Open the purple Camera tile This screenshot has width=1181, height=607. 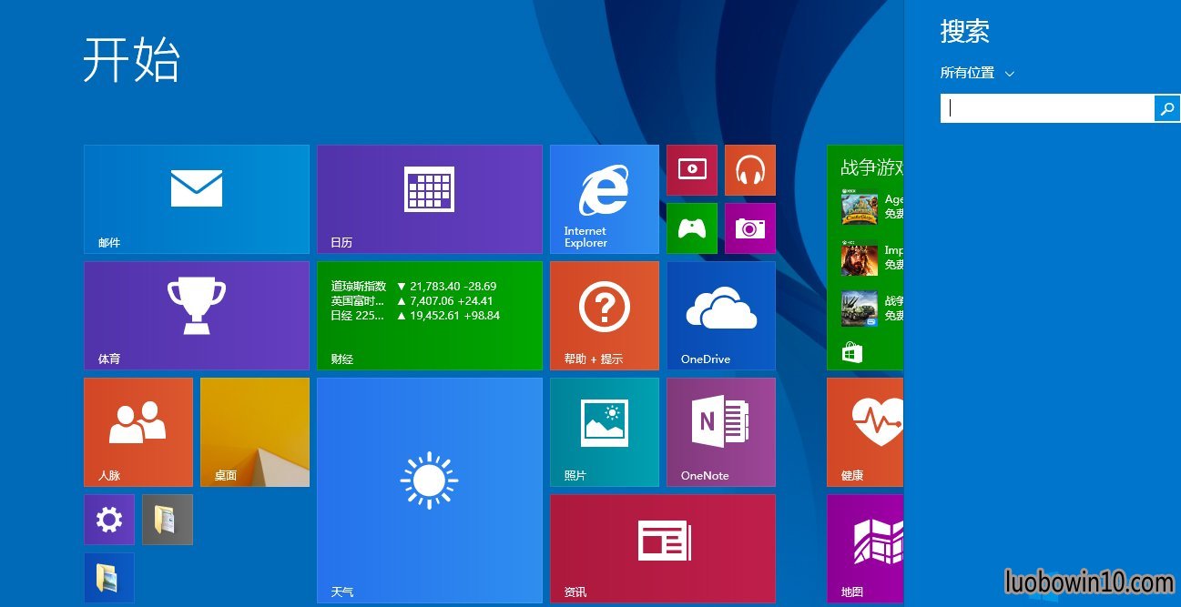750,228
